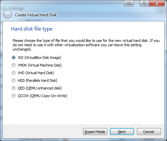Pick the VHD radio button circle
This screenshot has height=141, width=167.
pyautogui.click(x=14, y=73)
